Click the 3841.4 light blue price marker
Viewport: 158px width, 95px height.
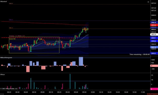(154, 47)
